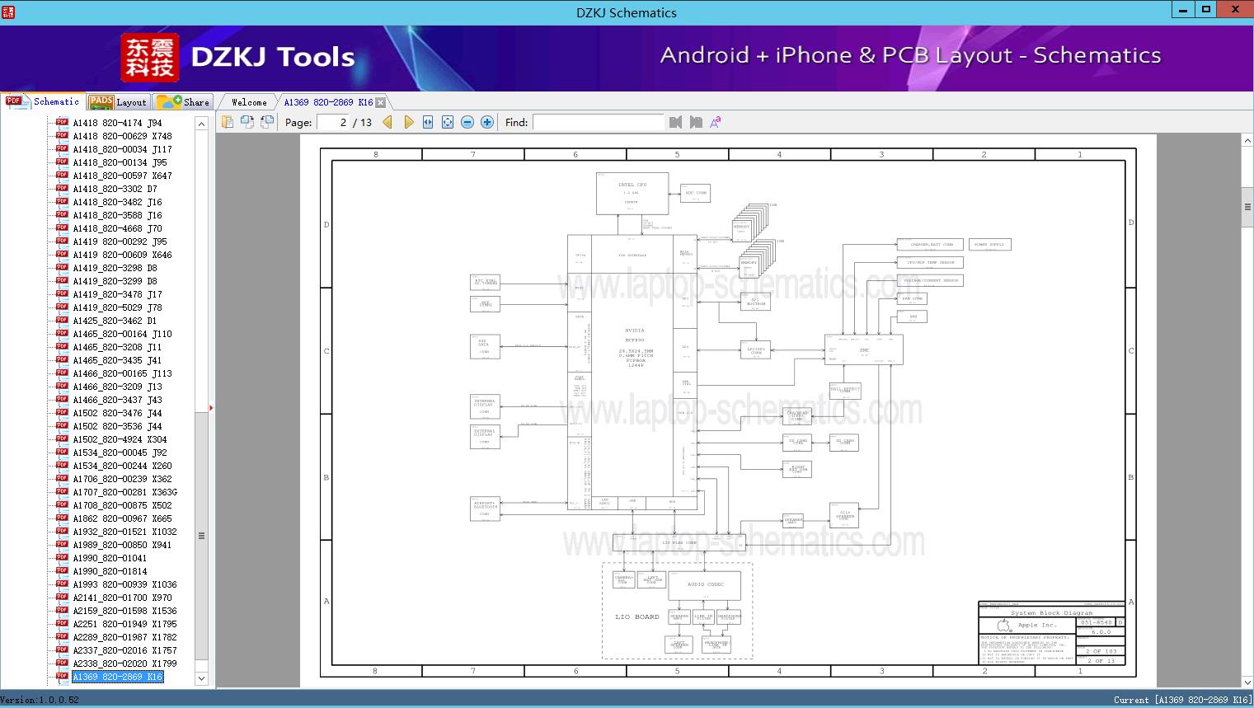Viewport: 1254px width, 708px height.
Task: Select A1932_820-01521 X1032 entry
Action: point(124,532)
